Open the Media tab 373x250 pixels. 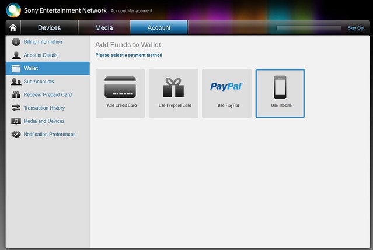104,28
